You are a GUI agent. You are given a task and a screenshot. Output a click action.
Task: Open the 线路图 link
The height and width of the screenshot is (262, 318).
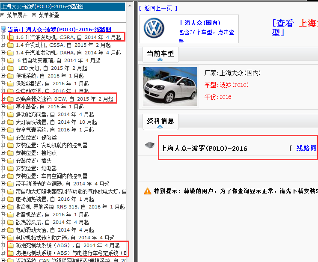point(306,148)
